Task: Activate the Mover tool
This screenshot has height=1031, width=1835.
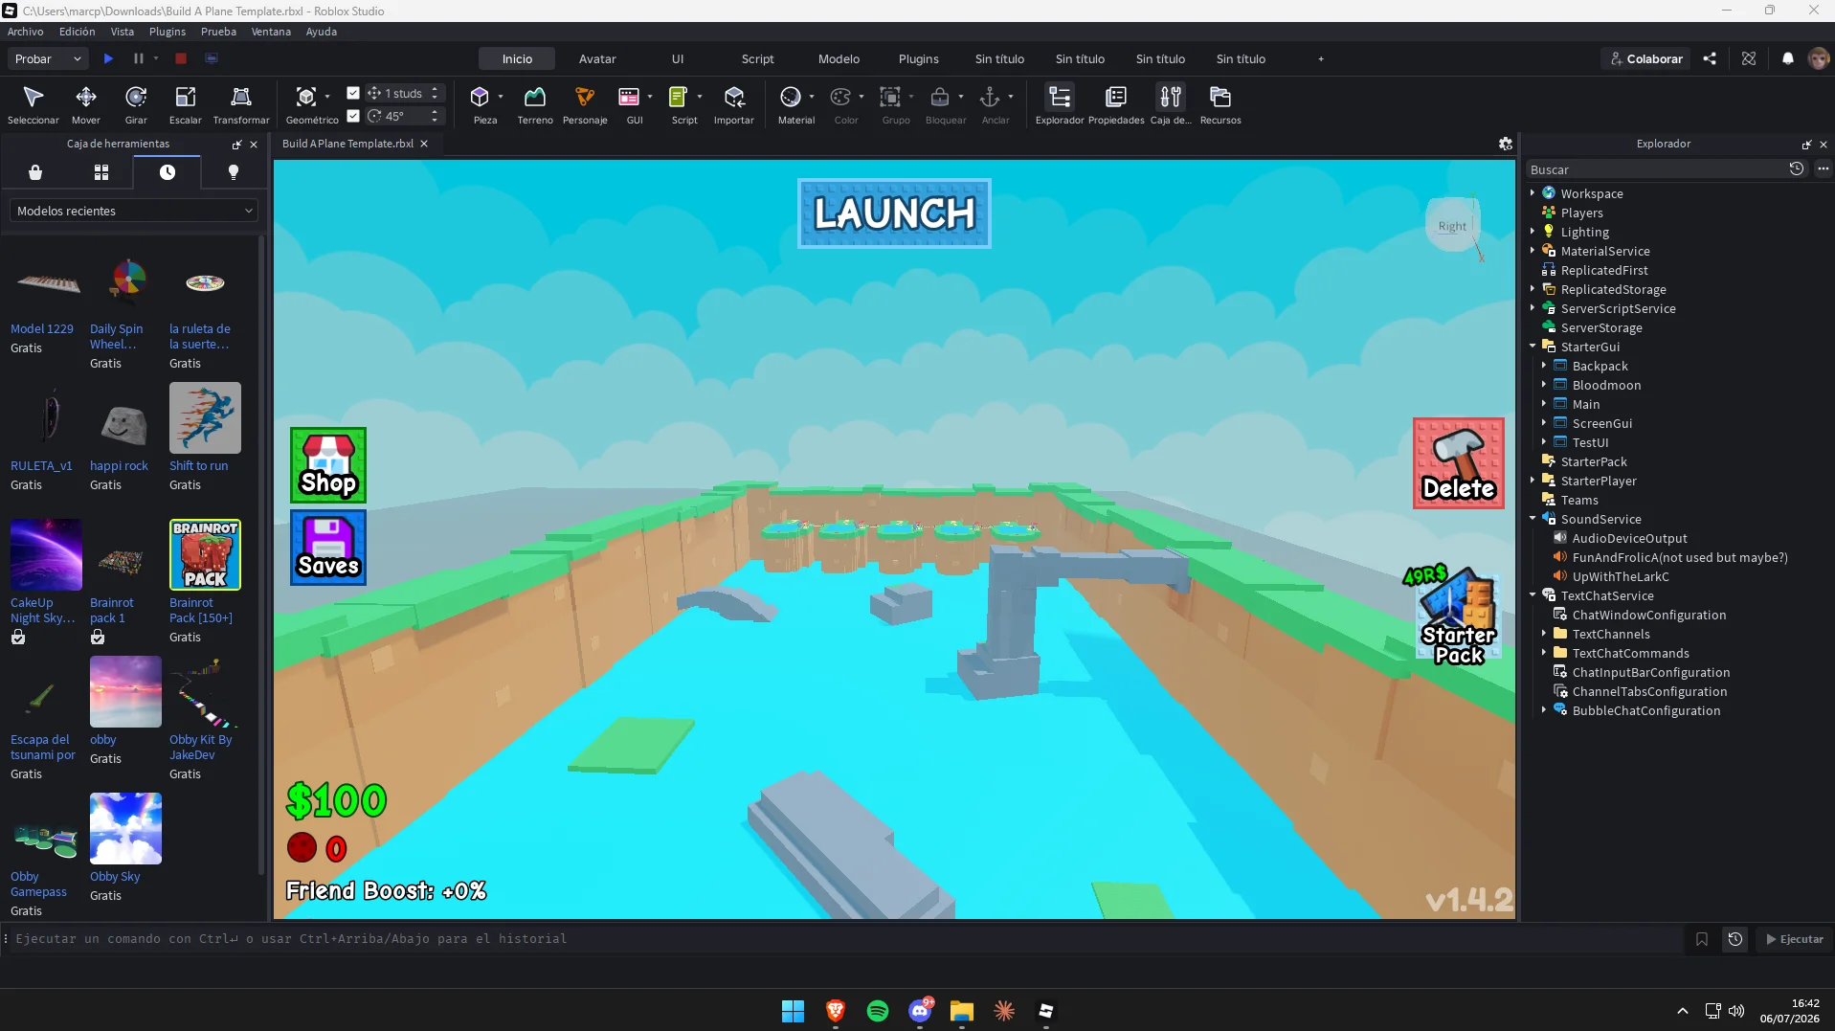Action: pos(85,104)
